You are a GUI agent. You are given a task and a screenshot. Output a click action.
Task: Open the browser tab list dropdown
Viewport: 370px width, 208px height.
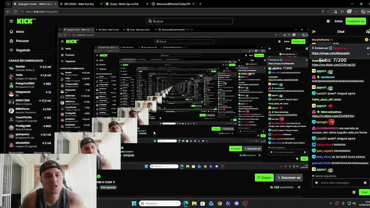coord(8,4)
